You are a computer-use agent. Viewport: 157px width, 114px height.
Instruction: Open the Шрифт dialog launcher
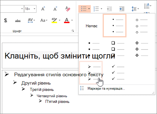73,31
